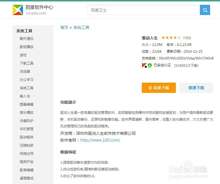Viewport: 220px width, 184px height.
Task: Click feature line 3.优化了软件卸载的UI
Action: (78, 176)
